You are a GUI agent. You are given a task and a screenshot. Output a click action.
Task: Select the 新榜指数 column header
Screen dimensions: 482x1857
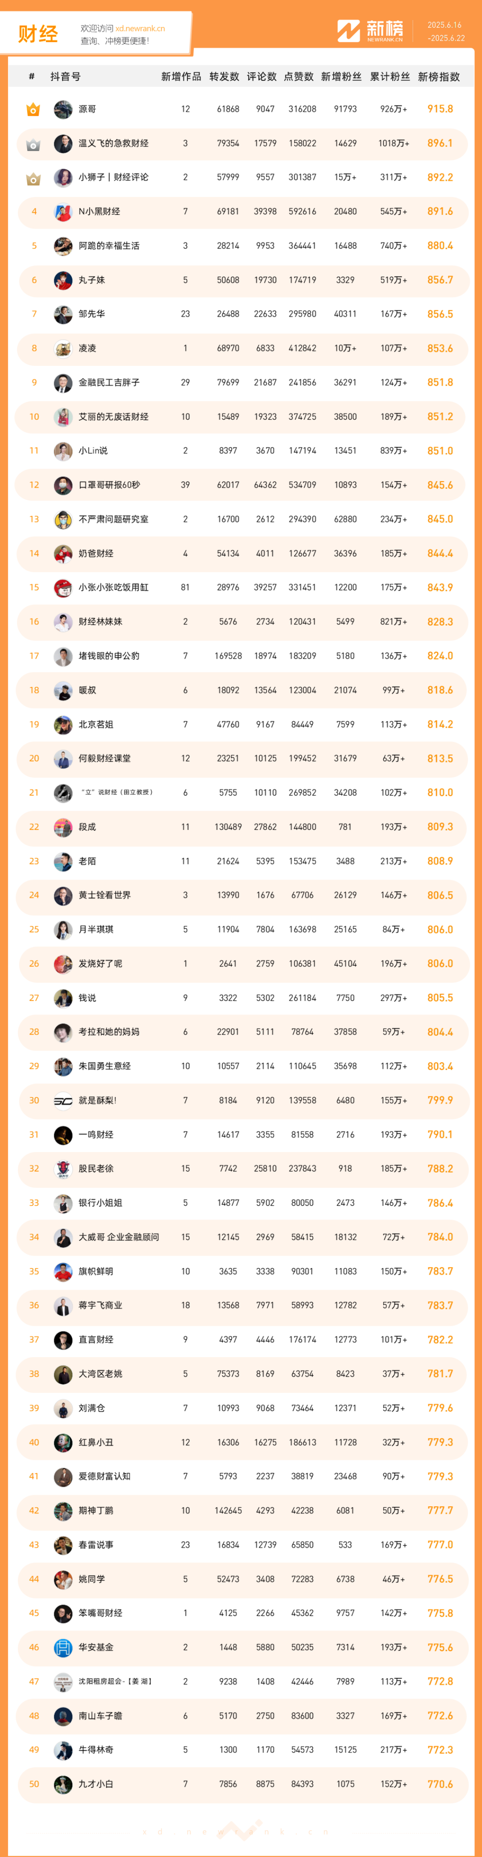coord(439,76)
